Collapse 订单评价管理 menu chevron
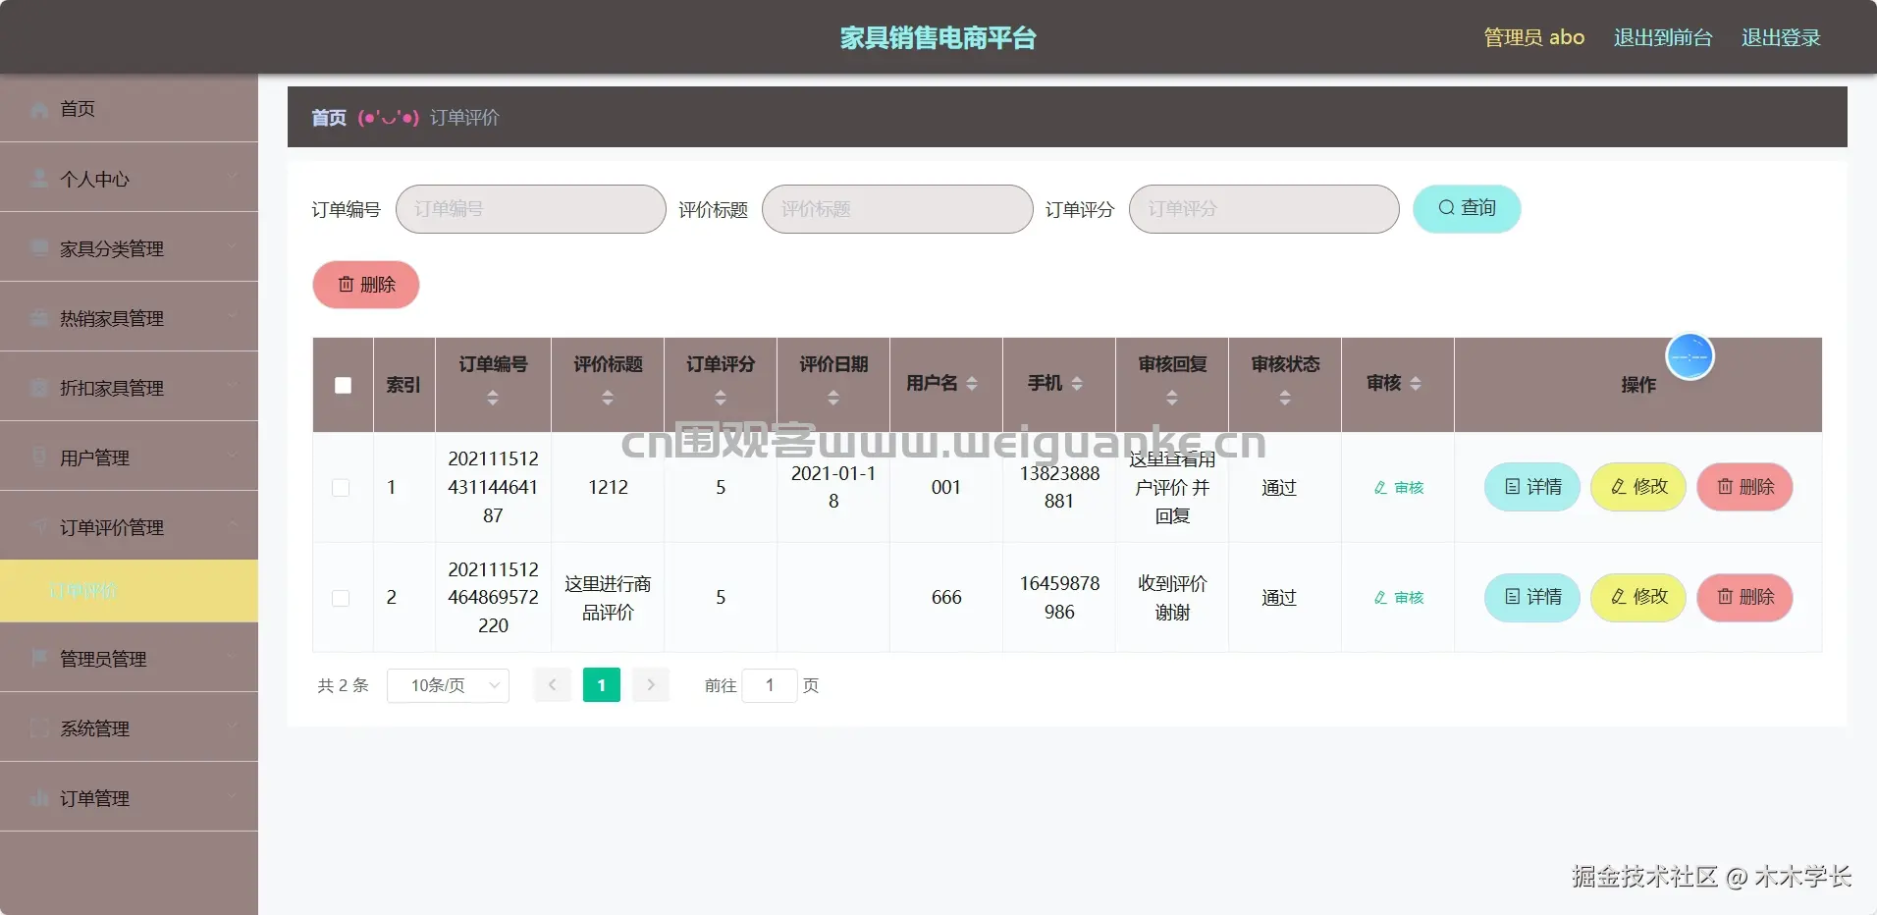The width and height of the screenshot is (1877, 915). coord(233,526)
